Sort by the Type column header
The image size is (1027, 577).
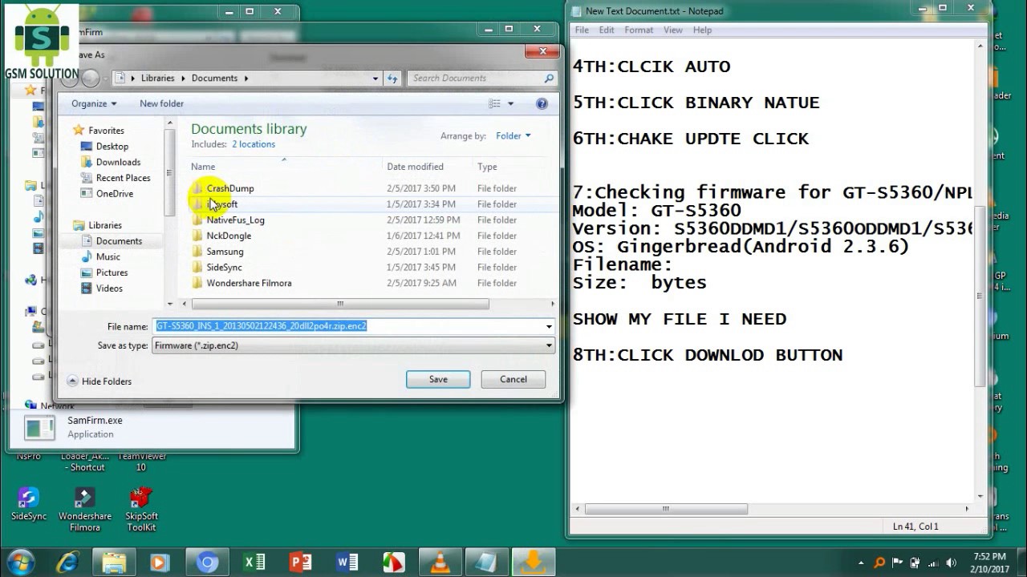(487, 167)
